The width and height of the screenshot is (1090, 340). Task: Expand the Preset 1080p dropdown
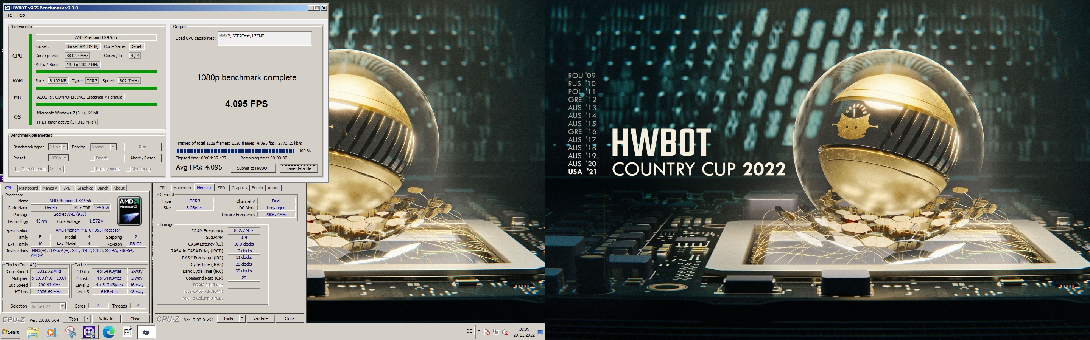[65, 158]
